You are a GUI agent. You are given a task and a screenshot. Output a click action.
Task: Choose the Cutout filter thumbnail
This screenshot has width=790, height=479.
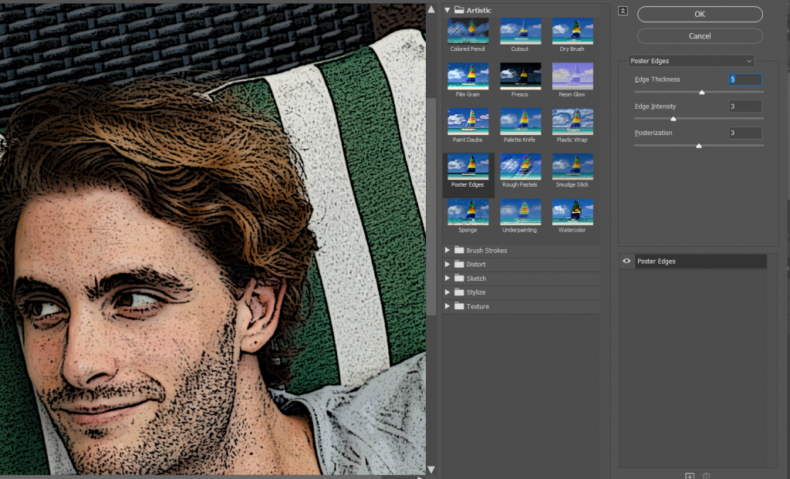520,31
